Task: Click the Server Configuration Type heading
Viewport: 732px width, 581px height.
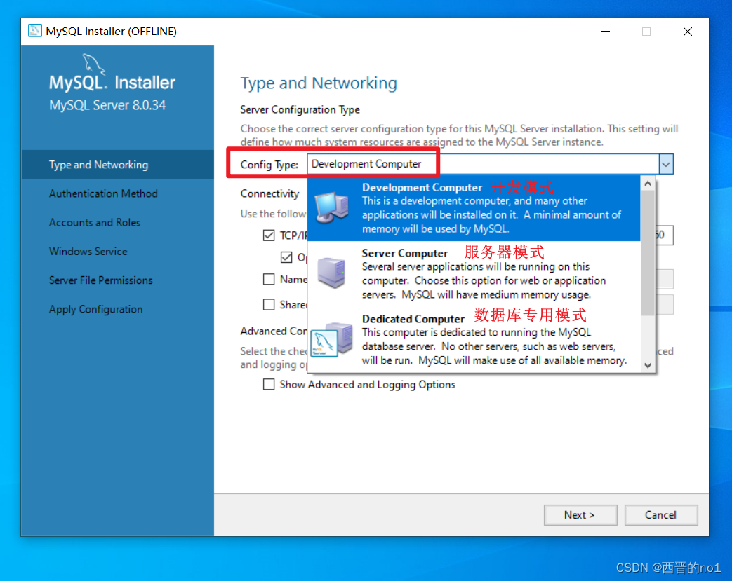Action: click(300, 109)
